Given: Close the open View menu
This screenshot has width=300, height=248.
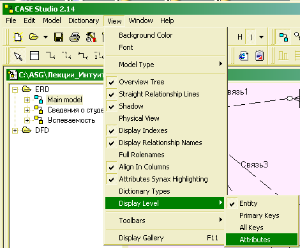Looking at the screenshot, I should pos(114,21).
